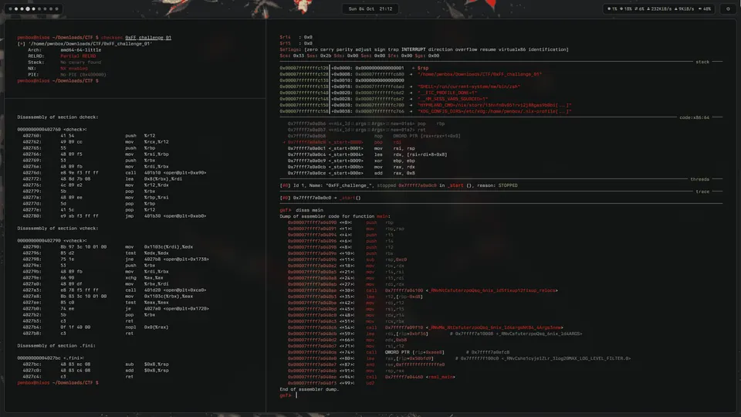Click the 'add rax, 0x8' instruction
741x417 pixels.
(394, 173)
